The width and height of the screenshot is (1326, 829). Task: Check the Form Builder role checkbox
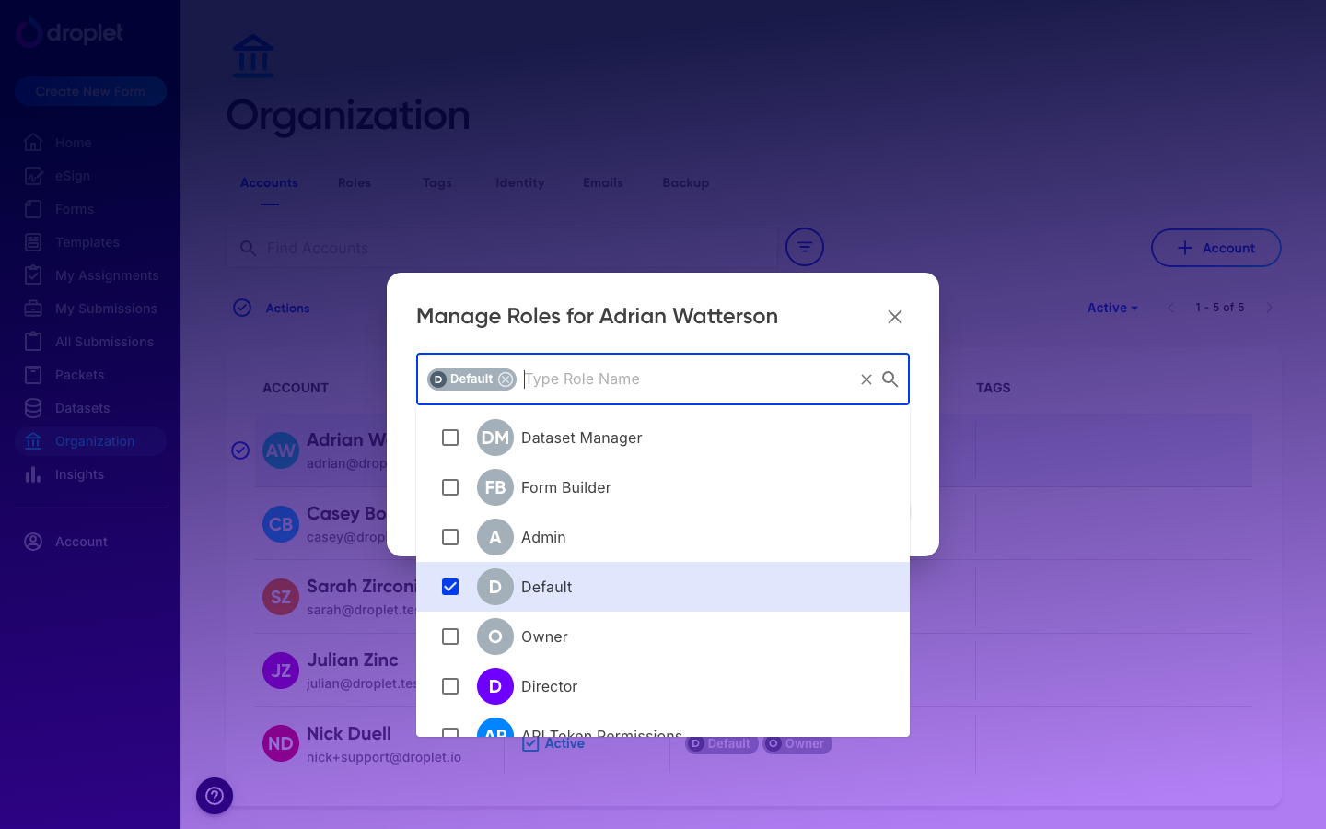point(450,487)
